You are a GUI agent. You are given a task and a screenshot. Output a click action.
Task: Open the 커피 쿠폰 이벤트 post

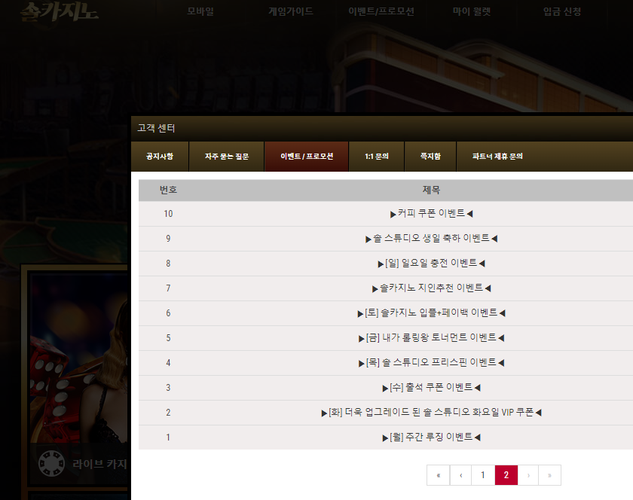[431, 213]
